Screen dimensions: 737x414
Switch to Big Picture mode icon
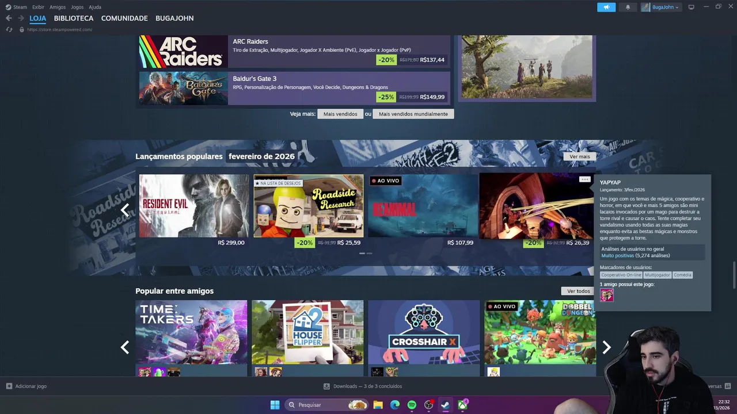coord(691,7)
